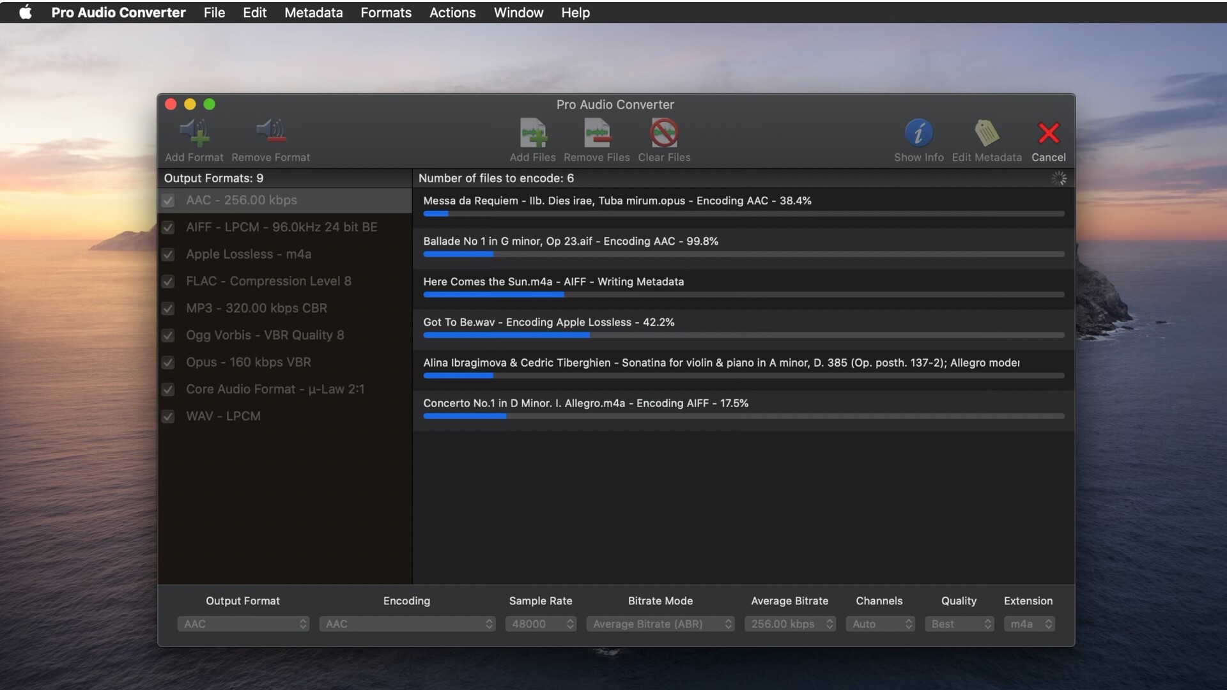The height and width of the screenshot is (690, 1227).
Task: Toggle the Core Audio Format µ-Law checkbox
Action: coord(168,390)
